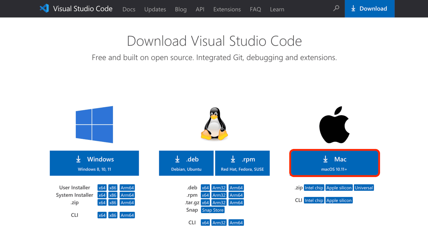Select User Installer Arm64 for Windows
Image resolution: width=428 pixels, height=241 pixels.
pos(127,188)
